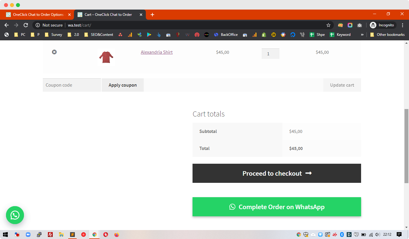Viewport: 409px width, 239px height.
Task: Open the Google Analytics bookmark icon
Action: click(x=130, y=35)
